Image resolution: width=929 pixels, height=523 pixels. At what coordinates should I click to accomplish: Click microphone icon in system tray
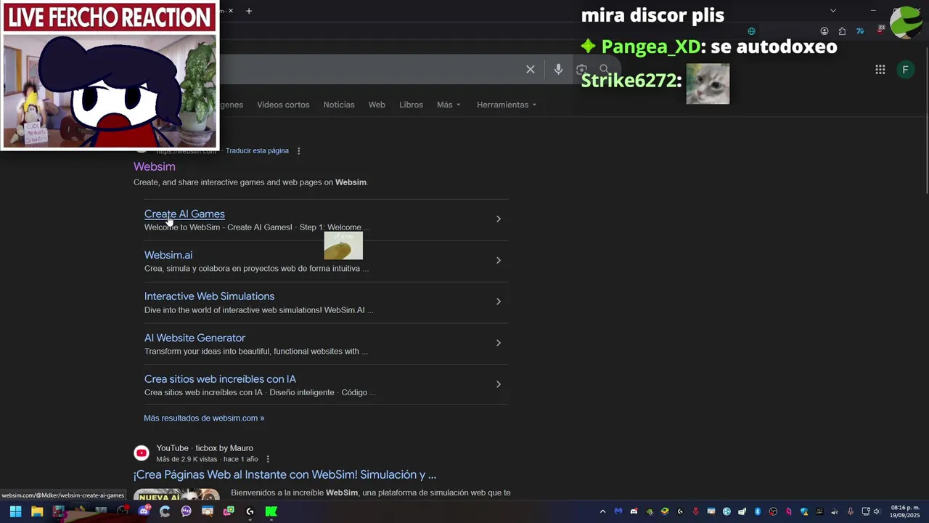pos(851,511)
